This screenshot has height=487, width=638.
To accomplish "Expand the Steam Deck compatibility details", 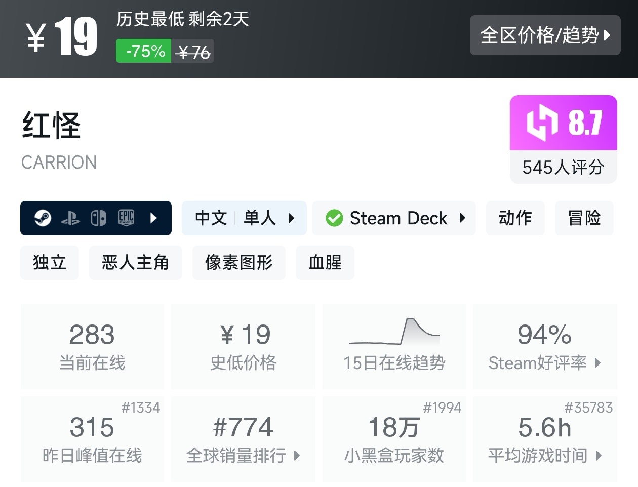I will pyautogui.click(x=461, y=218).
